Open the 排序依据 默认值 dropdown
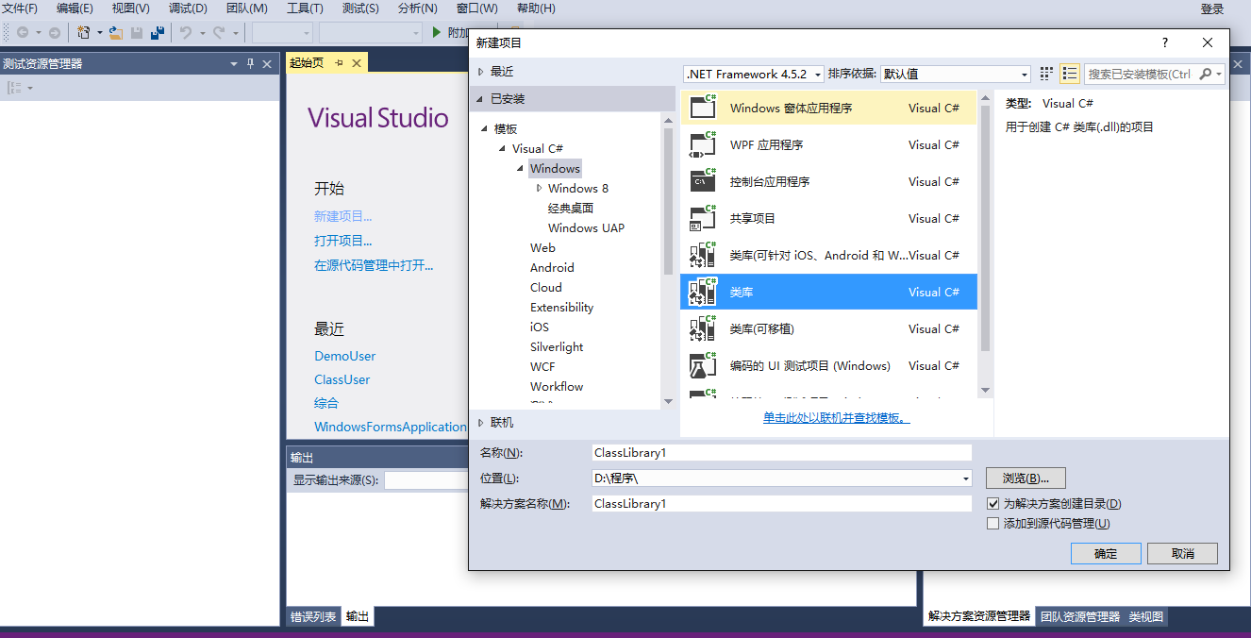The width and height of the screenshot is (1251, 638). tap(955, 74)
